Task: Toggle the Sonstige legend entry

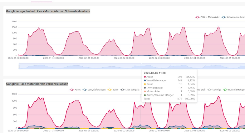Action: (217, 90)
